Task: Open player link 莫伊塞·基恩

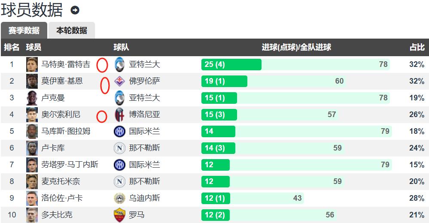Action: [62, 81]
